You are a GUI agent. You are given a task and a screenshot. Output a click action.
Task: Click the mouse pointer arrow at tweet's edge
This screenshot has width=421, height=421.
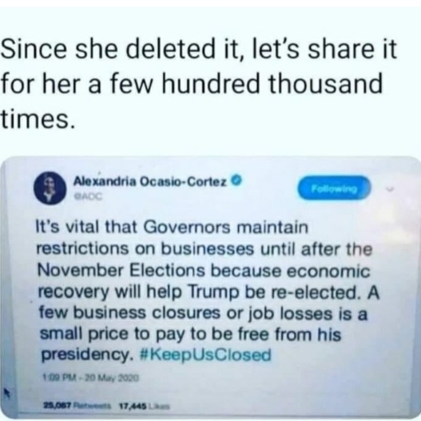pos(6,393)
